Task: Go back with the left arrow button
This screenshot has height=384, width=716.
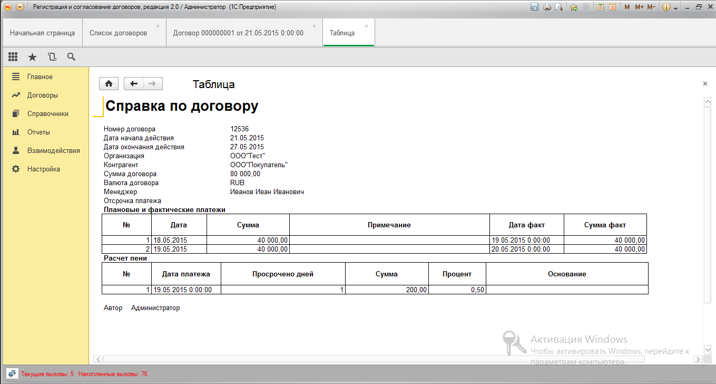Action: 134,83
